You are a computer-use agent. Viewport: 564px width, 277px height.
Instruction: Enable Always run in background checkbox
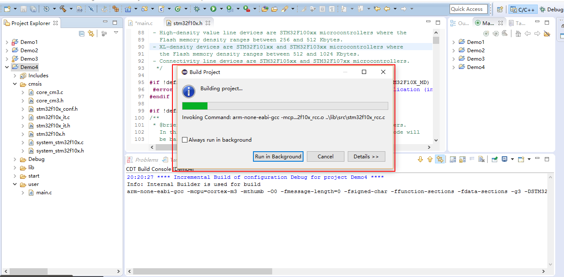[x=185, y=140]
